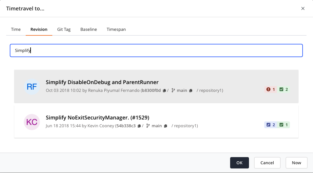Copy the 54b338c3 revision hash
Image resolution: width=313 pixels, height=173 pixels.
(139, 126)
